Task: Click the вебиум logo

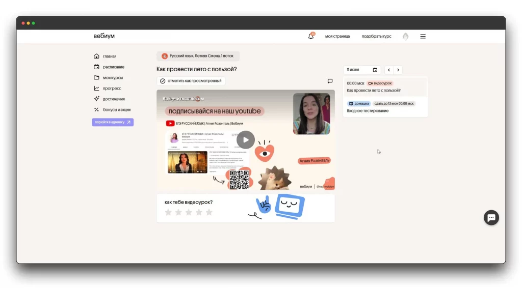Action: tap(104, 36)
